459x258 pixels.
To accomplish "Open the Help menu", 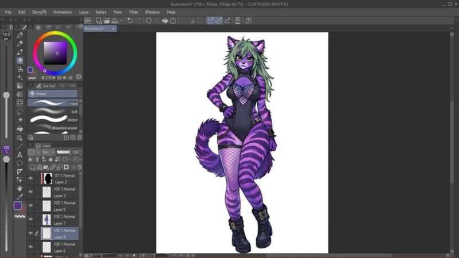I will [x=171, y=12].
